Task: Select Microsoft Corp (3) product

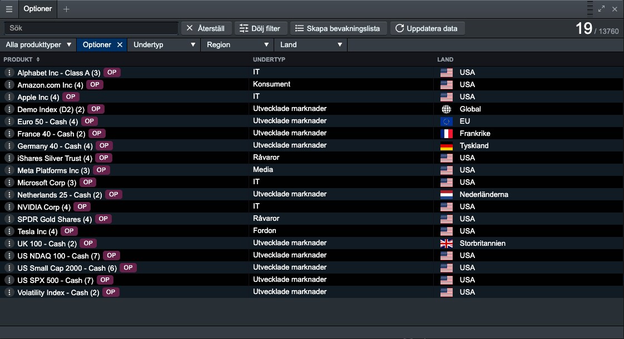Action: pos(47,183)
